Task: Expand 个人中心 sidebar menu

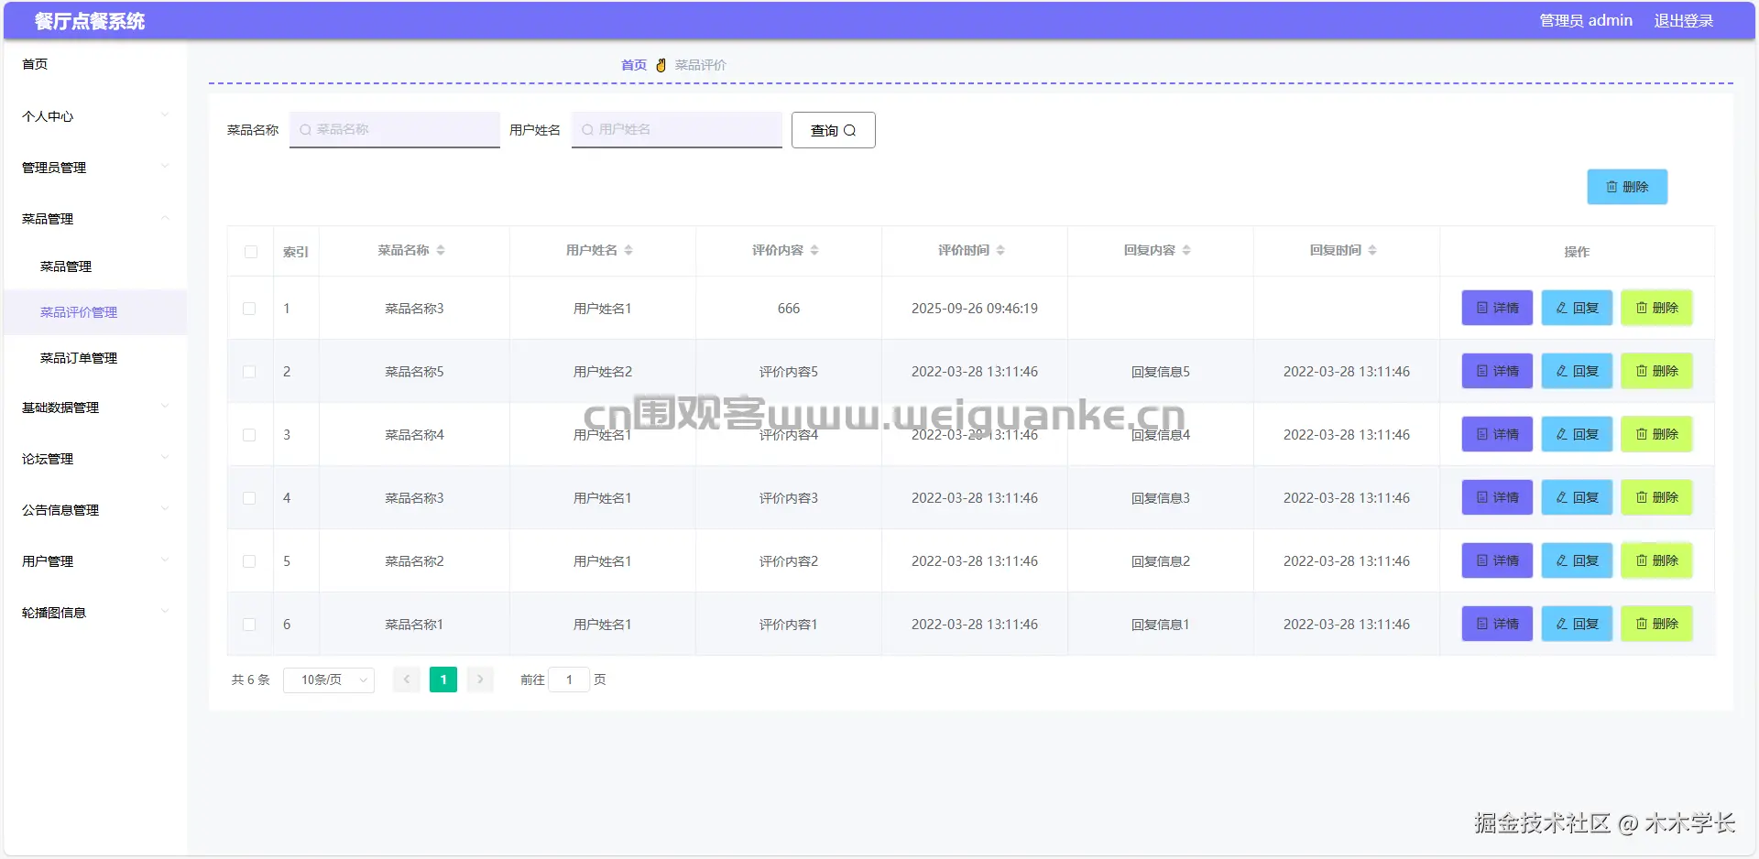Action: pos(95,116)
